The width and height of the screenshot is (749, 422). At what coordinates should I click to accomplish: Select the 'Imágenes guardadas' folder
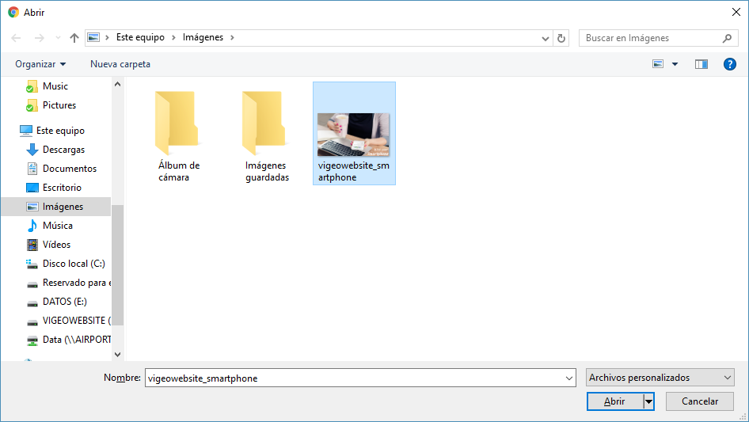tap(267, 135)
